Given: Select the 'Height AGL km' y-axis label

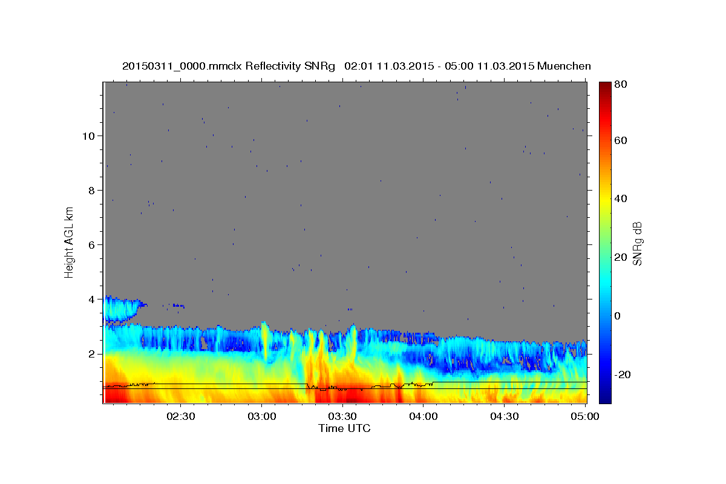Looking at the screenshot, I should point(70,241).
